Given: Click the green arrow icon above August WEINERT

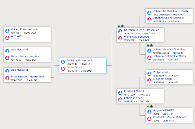Looking at the screenshot, I should coord(148,106).
